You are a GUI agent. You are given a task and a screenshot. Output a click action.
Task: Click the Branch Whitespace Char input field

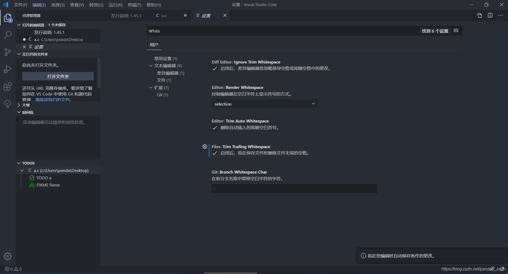pos(294,189)
